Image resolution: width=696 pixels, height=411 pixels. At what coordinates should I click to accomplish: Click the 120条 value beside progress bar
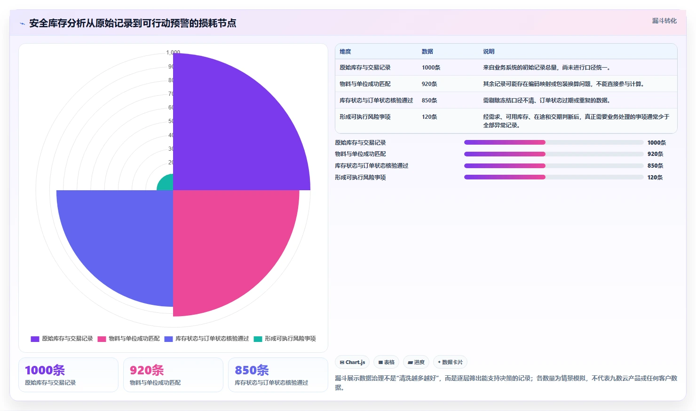coord(655,178)
